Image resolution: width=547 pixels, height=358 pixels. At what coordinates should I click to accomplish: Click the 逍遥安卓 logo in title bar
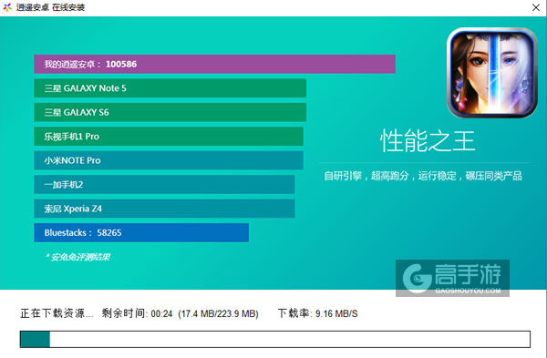(7, 7)
